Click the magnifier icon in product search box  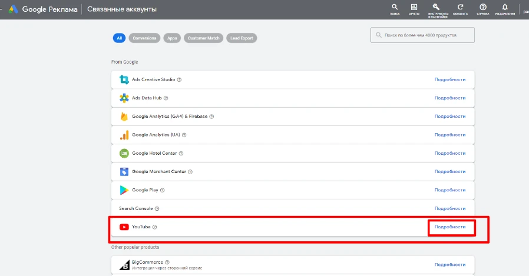(x=379, y=35)
